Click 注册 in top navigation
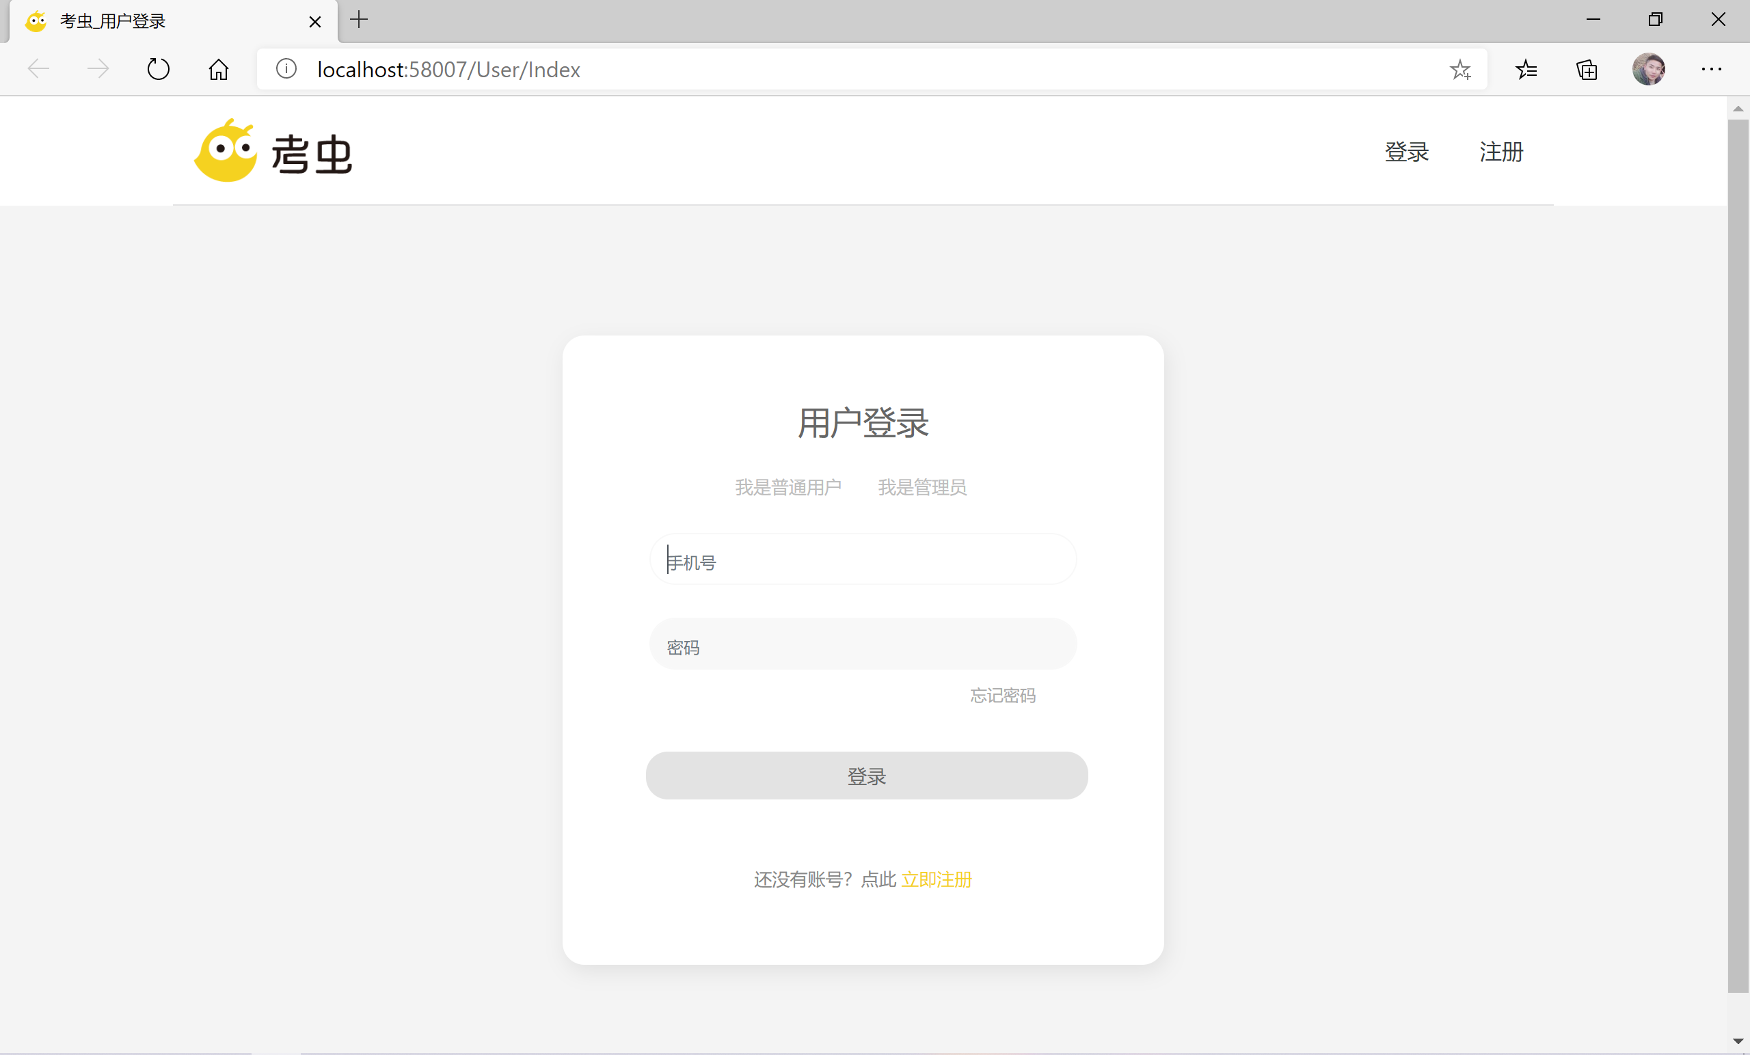1750x1055 pixels. click(x=1500, y=152)
